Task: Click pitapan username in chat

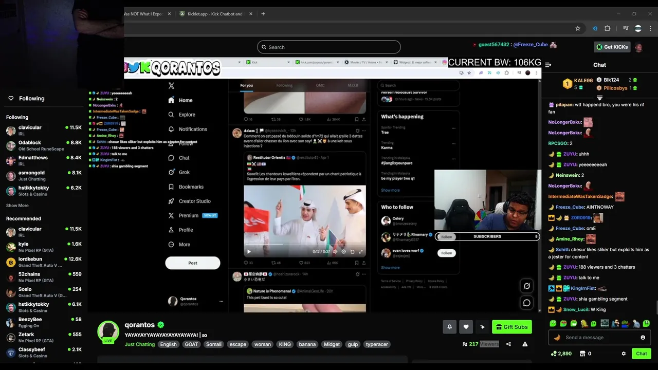Action: click(x=564, y=105)
